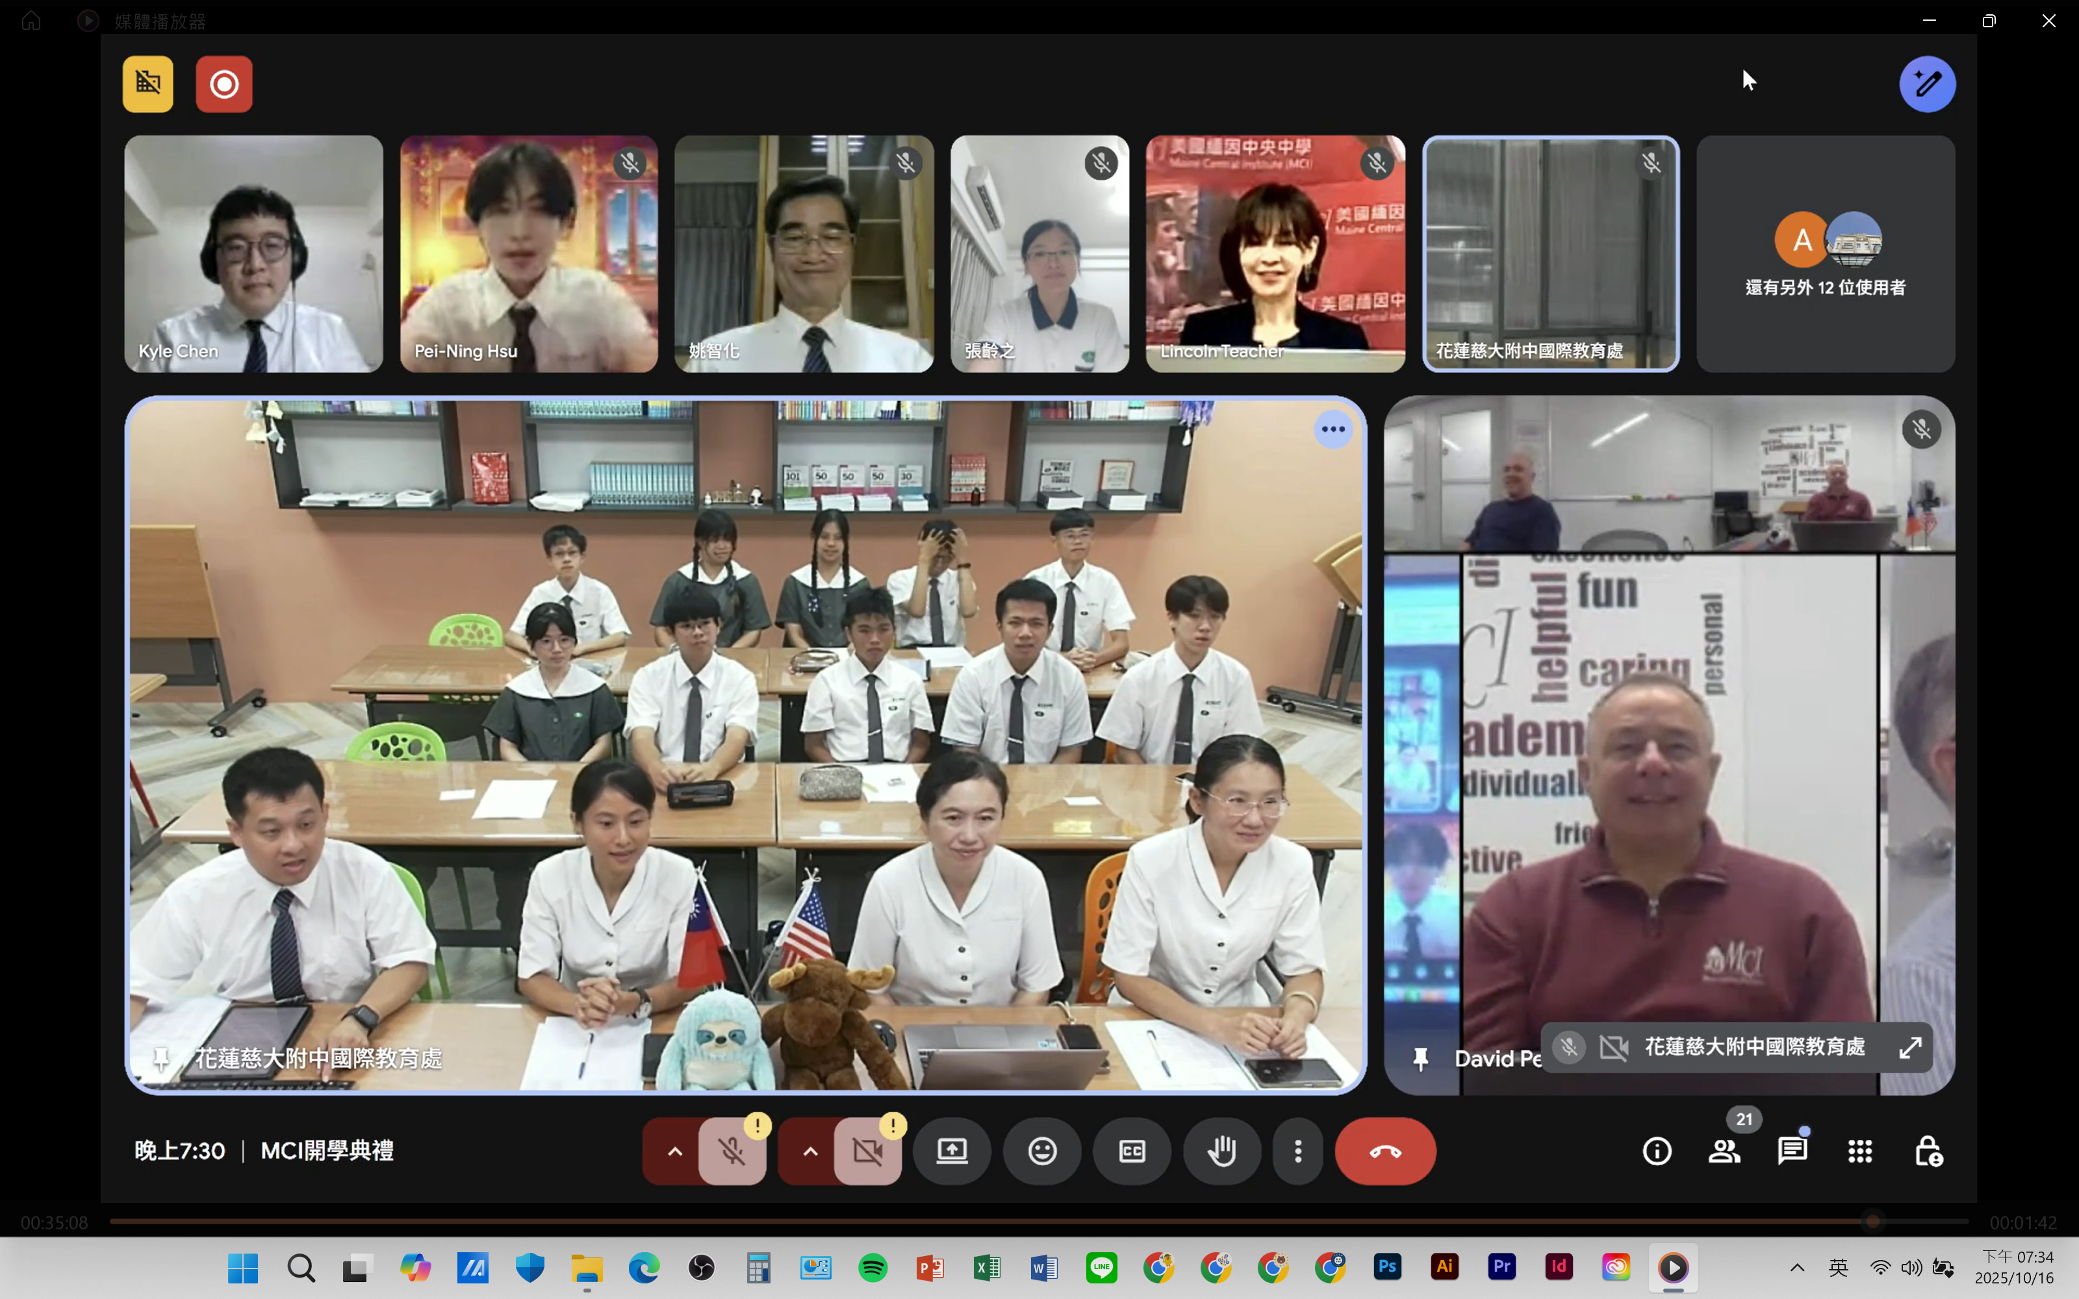Click the yellow no-camera icon

tap(147, 84)
